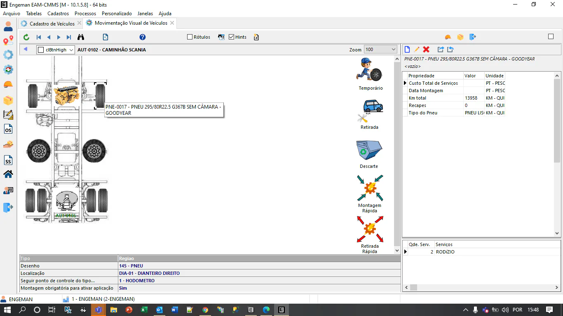Viewport: 563px width, 316px height.
Task: Create new item with blank page icon
Action: coord(407,49)
